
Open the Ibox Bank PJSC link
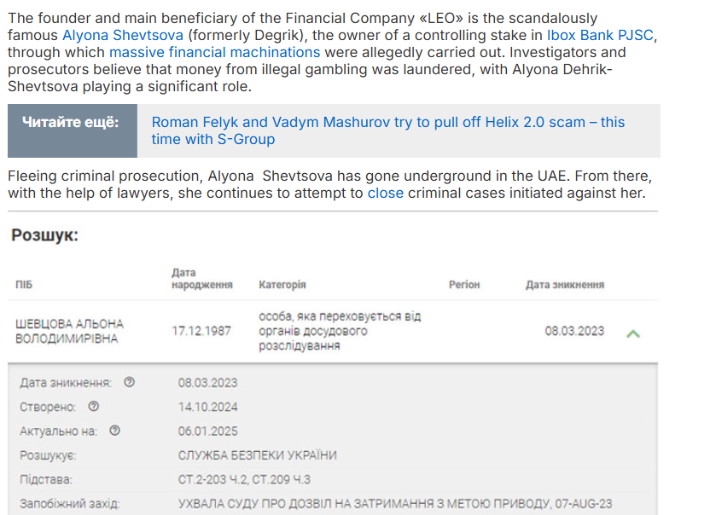(600, 35)
